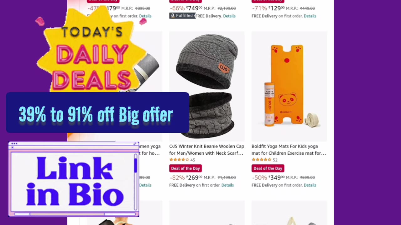Image resolution: width=401 pixels, height=225 pixels.
Task: Click Deal of the Day badge under Boldfit mat
Action: [x=268, y=168]
